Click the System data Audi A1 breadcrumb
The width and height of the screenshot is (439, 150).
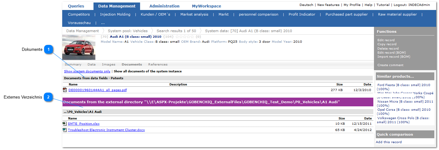click(249, 31)
